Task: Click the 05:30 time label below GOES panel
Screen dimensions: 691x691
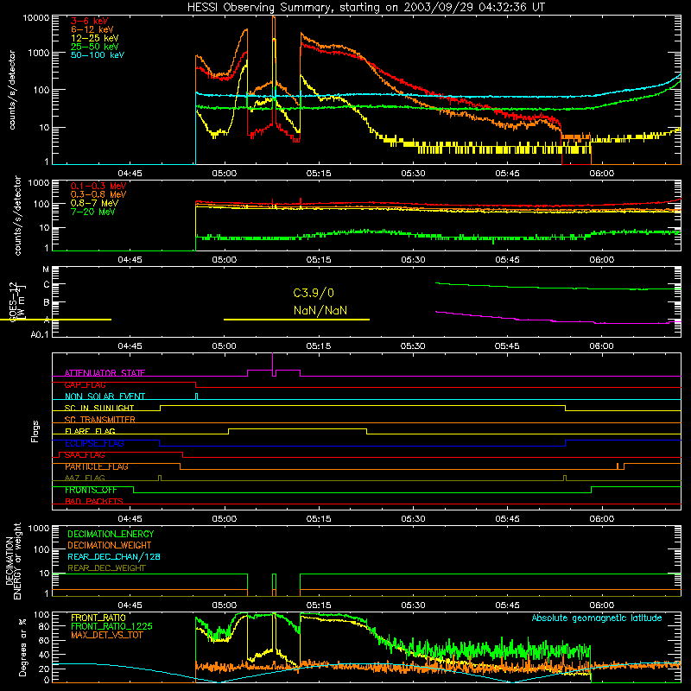Action: click(414, 346)
